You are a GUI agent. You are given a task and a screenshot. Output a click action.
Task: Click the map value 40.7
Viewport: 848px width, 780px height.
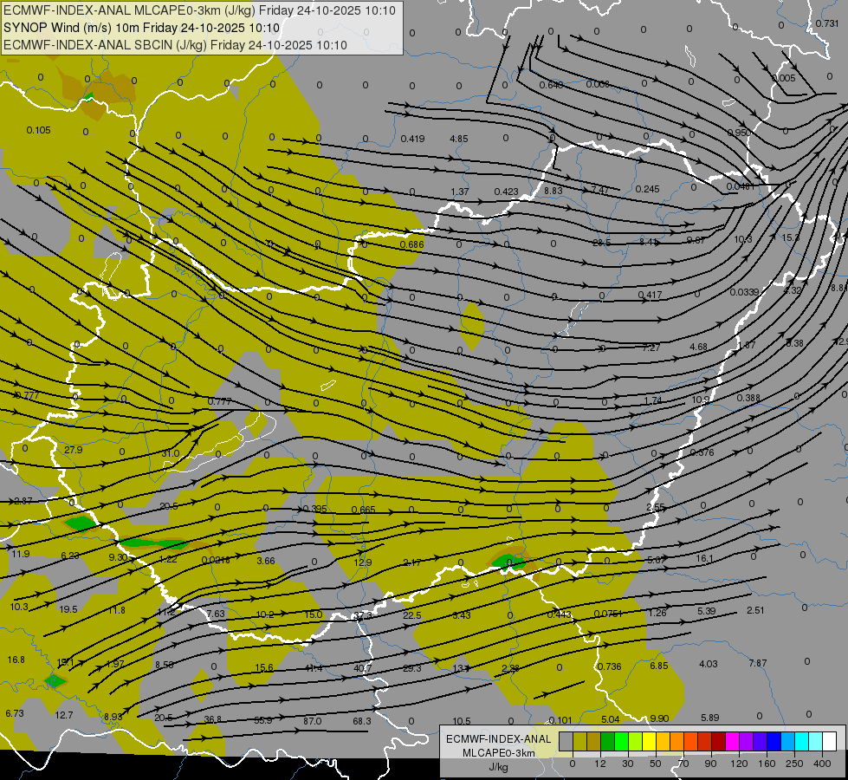pyautogui.click(x=362, y=668)
